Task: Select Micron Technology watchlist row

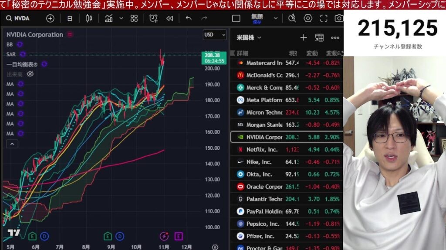Action: click(x=287, y=112)
